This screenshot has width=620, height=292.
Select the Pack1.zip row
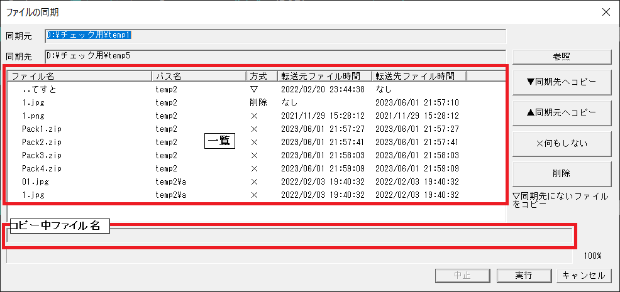pos(256,129)
